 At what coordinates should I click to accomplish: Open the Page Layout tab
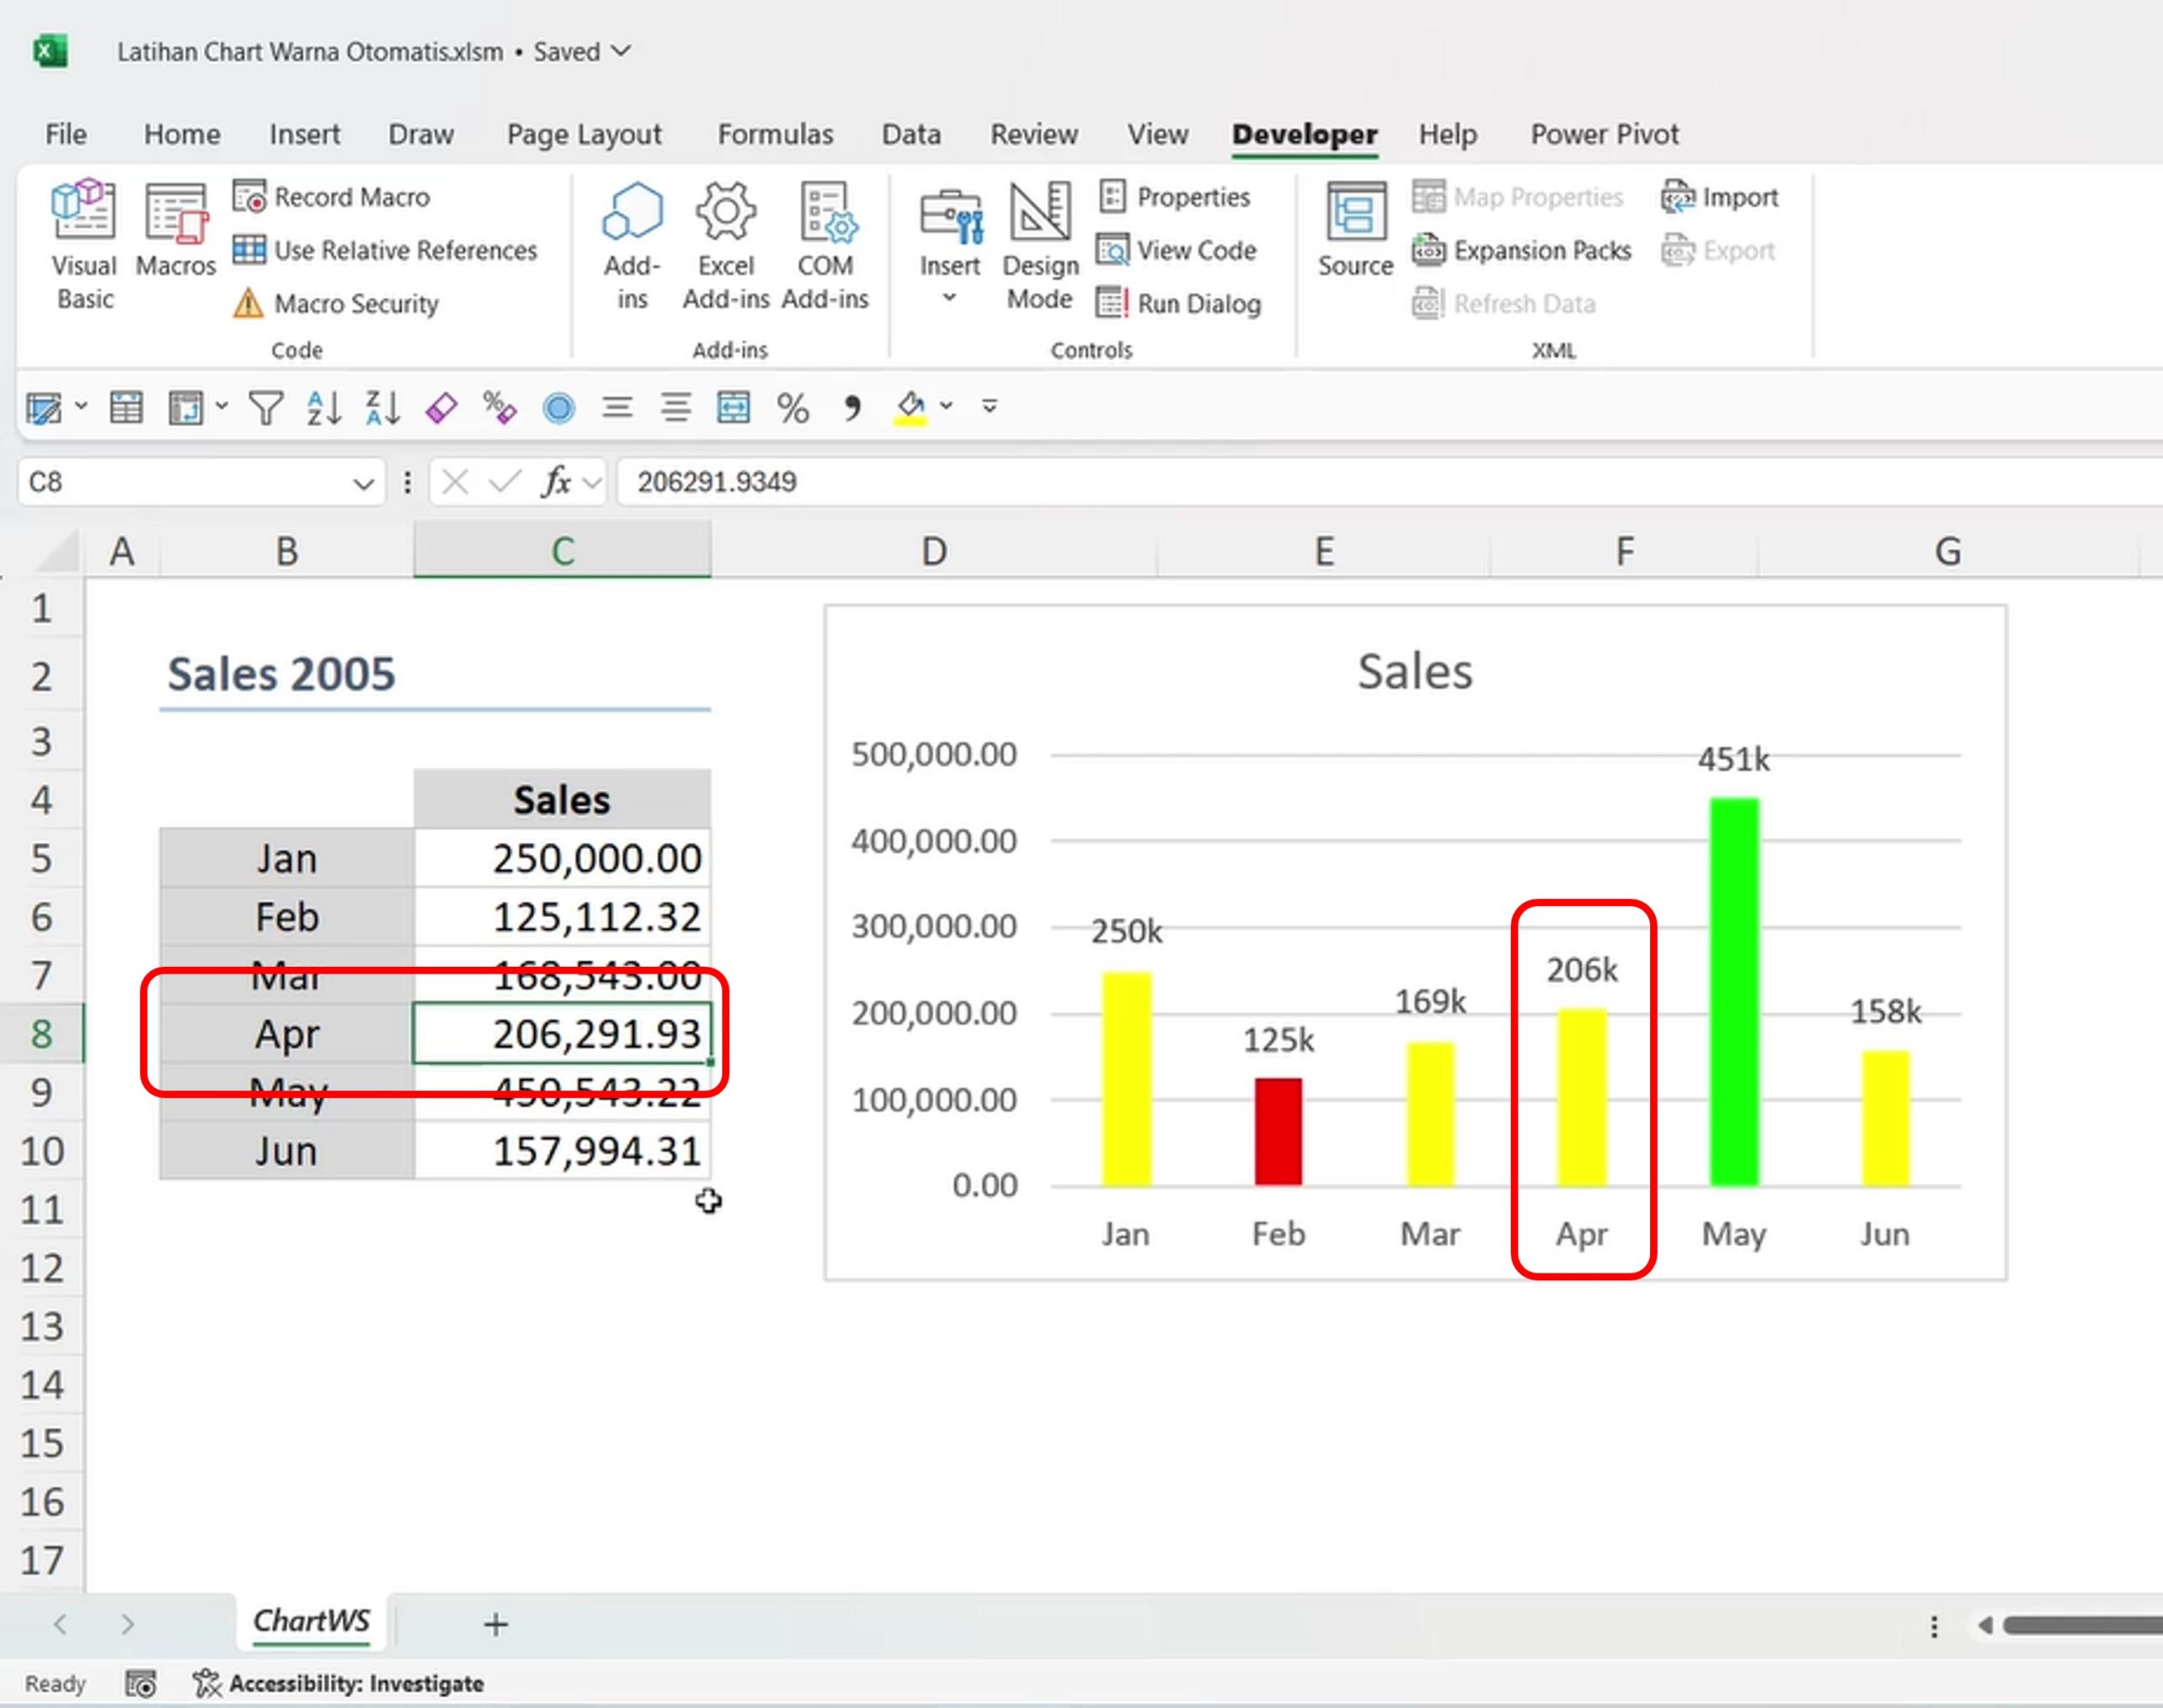coord(584,134)
